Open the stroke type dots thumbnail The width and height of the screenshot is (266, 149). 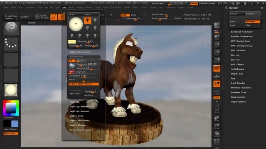pos(11,44)
